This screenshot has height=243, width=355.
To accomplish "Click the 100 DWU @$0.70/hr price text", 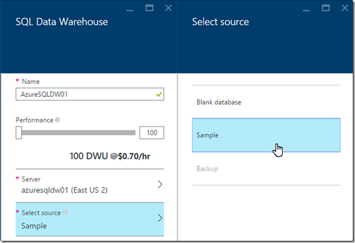I will coord(110,156).
